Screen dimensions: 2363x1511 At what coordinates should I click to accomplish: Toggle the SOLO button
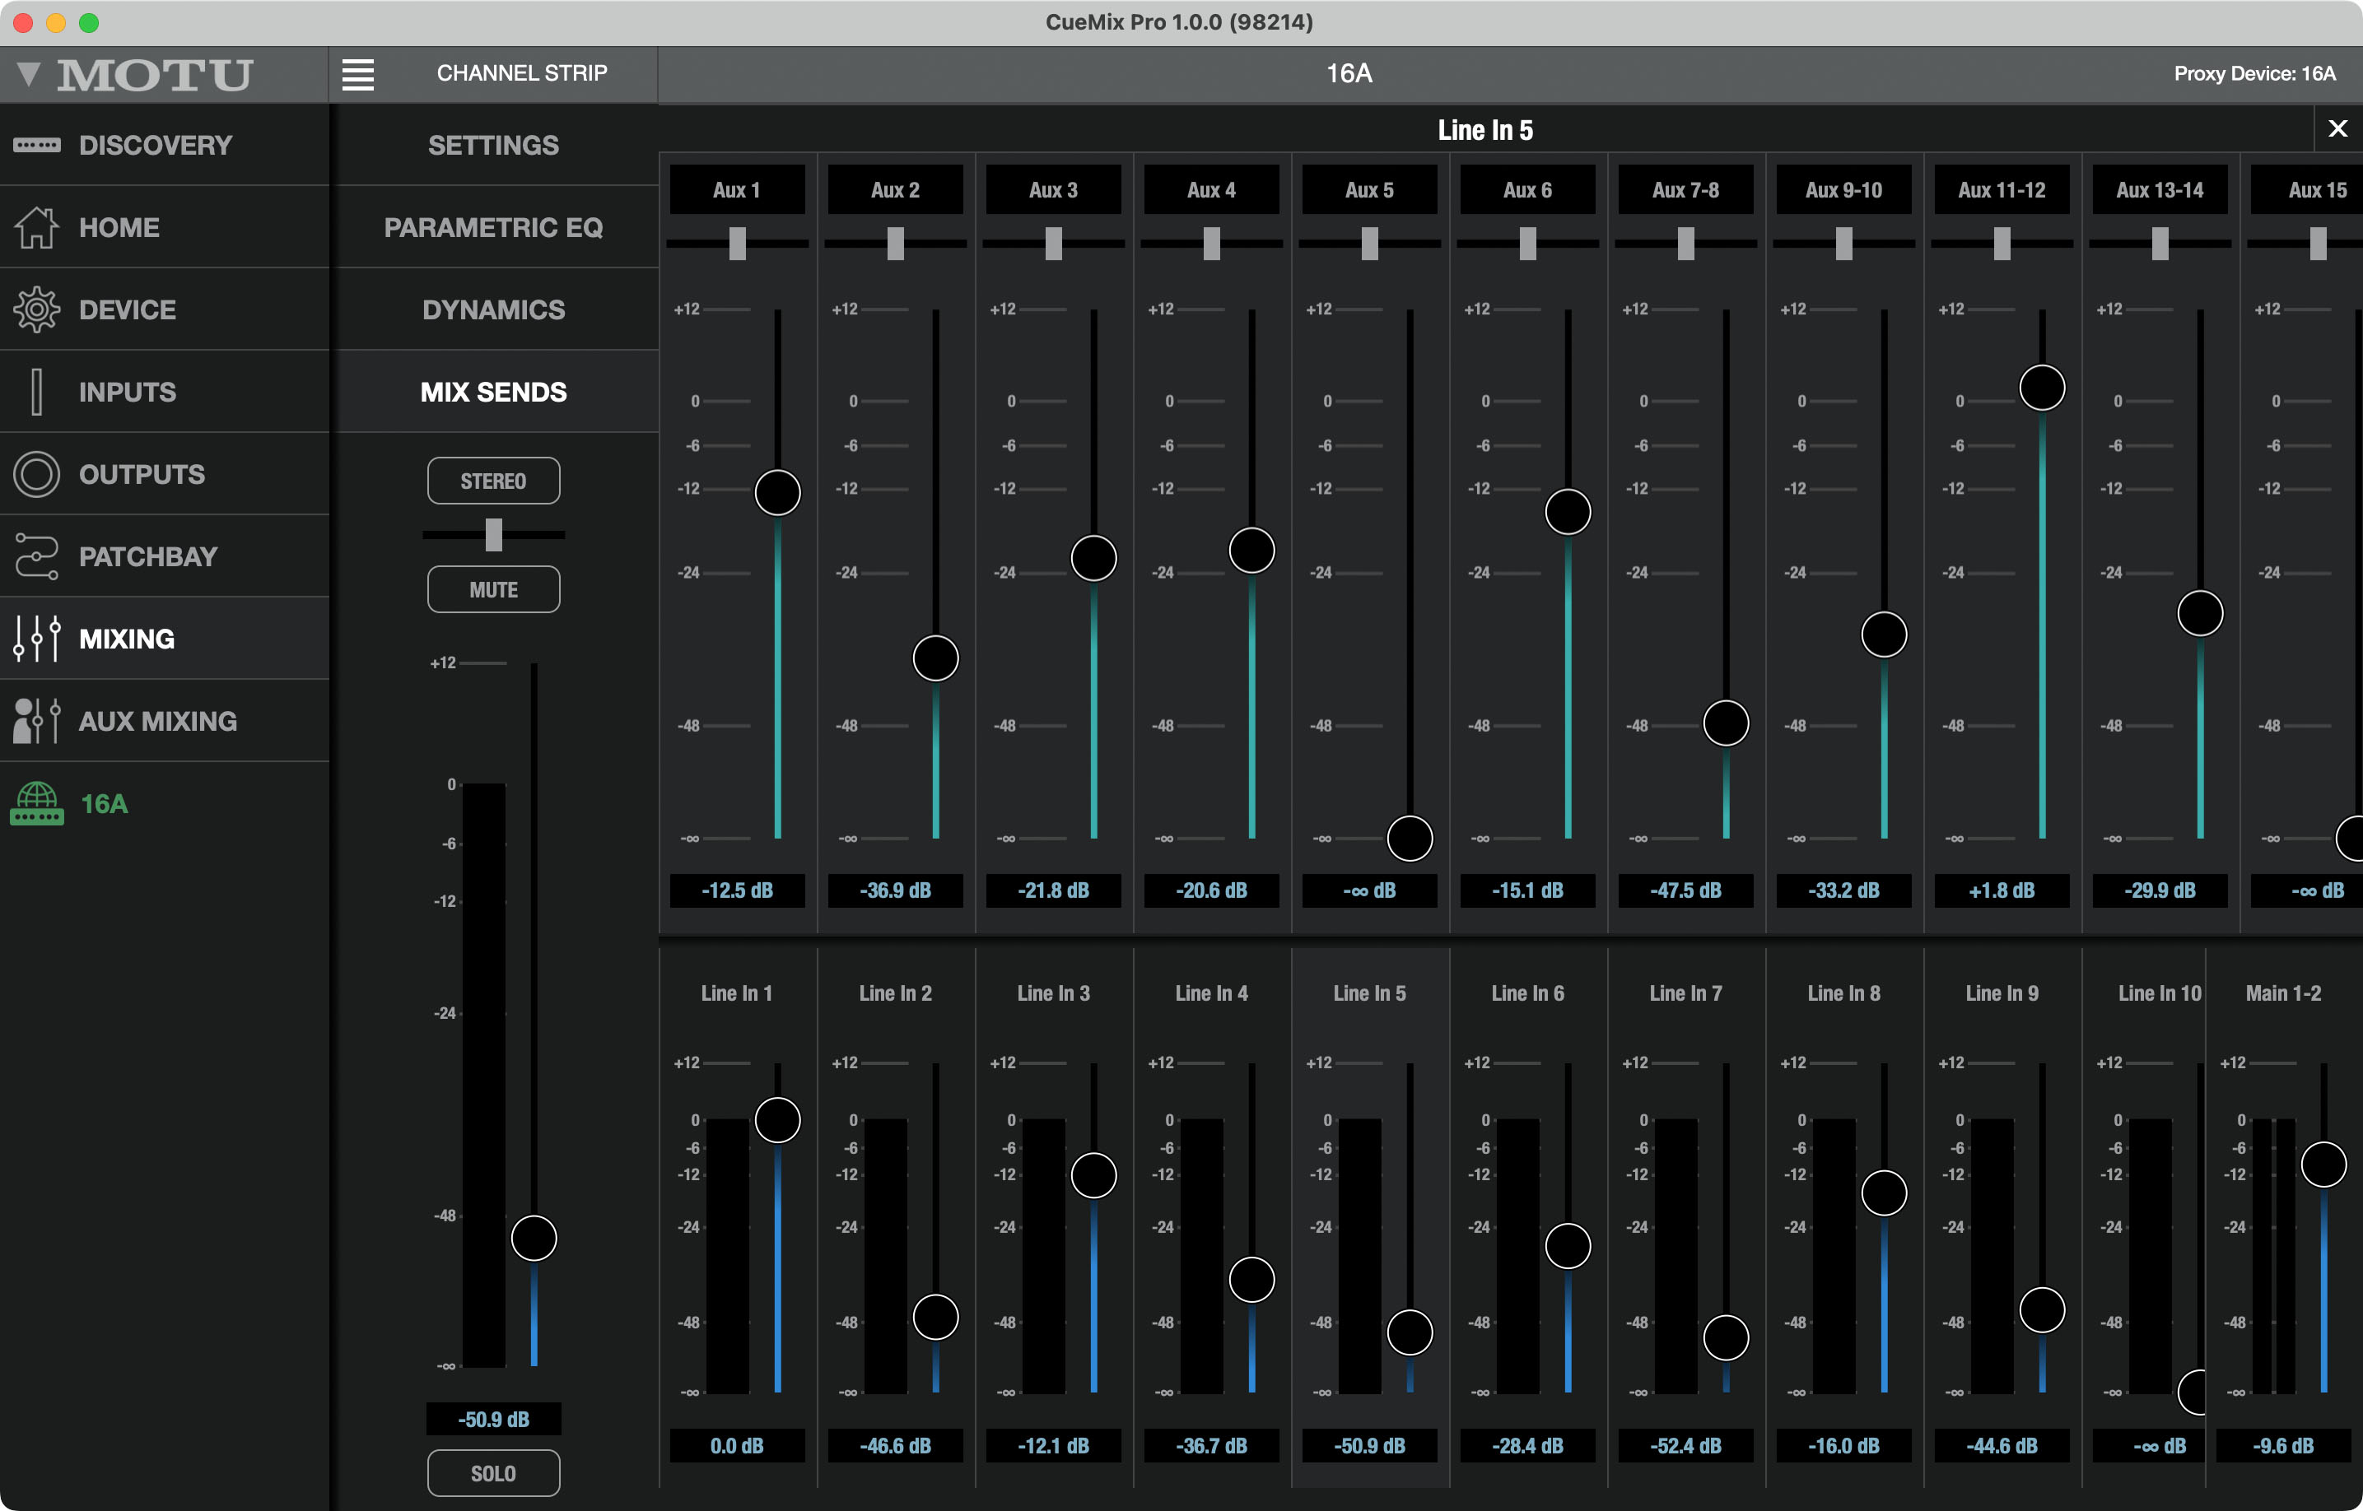[x=494, y=1474]
